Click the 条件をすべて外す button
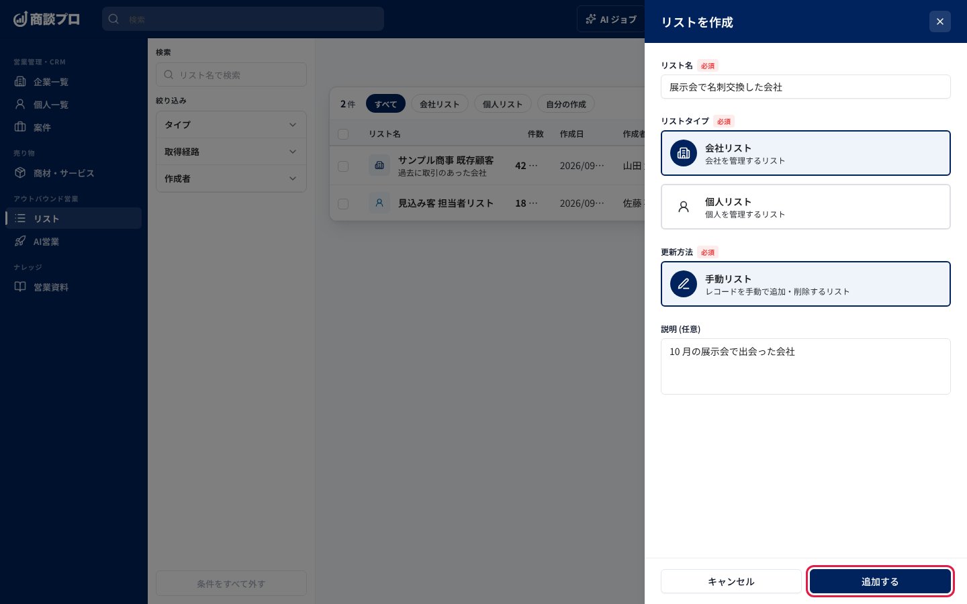This screenshot has width=967, height=604. point(231,583)
